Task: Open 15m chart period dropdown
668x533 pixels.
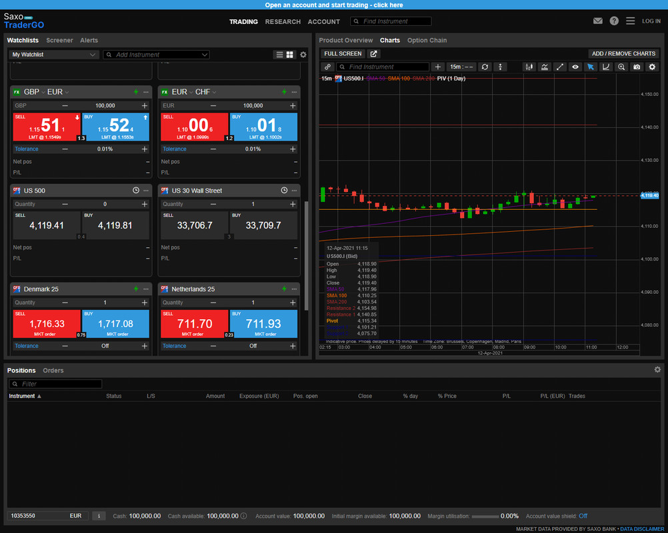Action: [461, 67]
